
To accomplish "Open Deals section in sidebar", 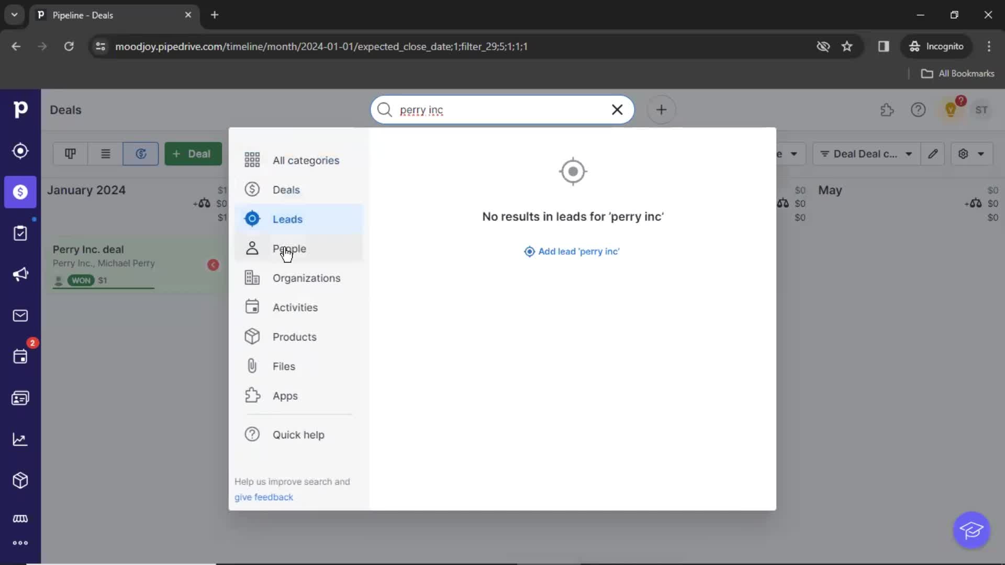I will click(x=20, y=192).
